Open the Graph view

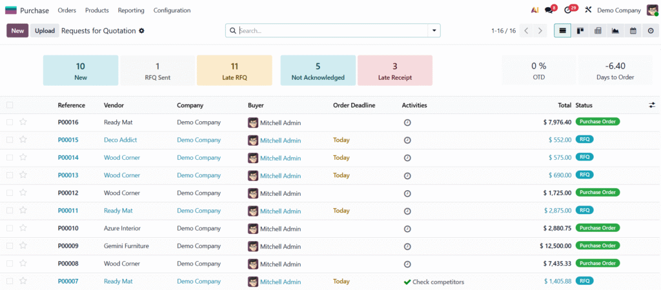click(615, 31)
